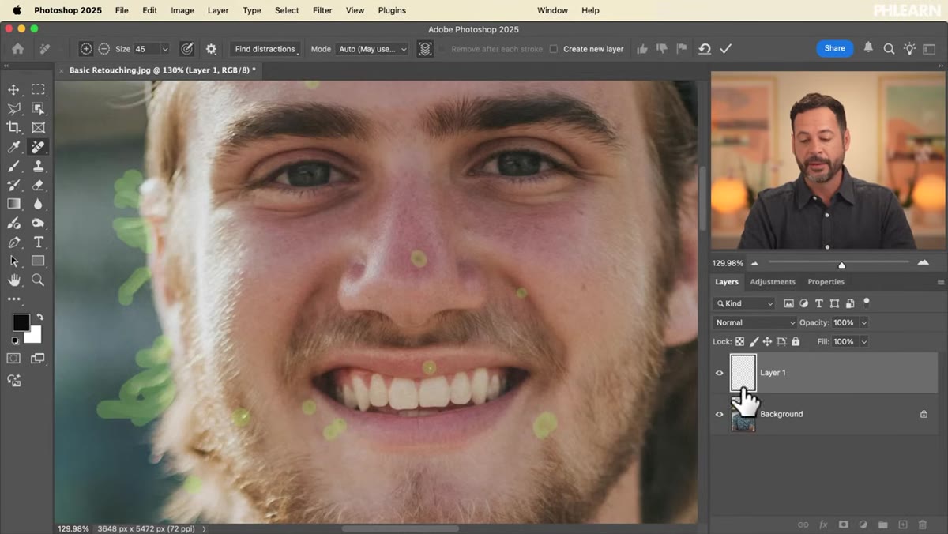Click the brush Size value field

point(146,49)
